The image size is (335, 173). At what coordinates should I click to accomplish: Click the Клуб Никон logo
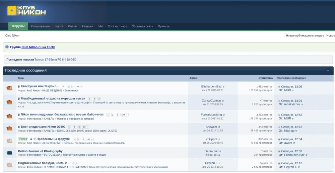[26, 10]
